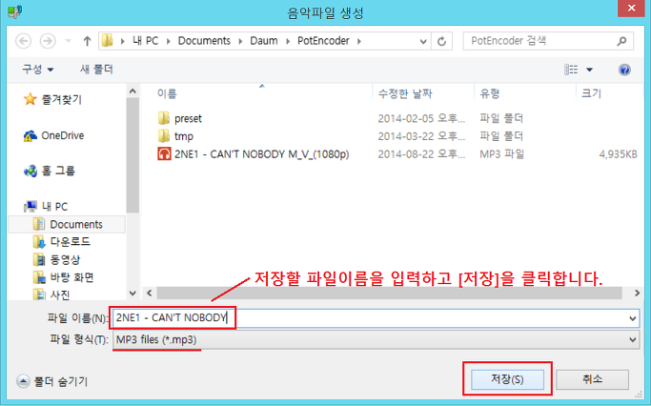Click the tmp folder icon

coord(164,135)
